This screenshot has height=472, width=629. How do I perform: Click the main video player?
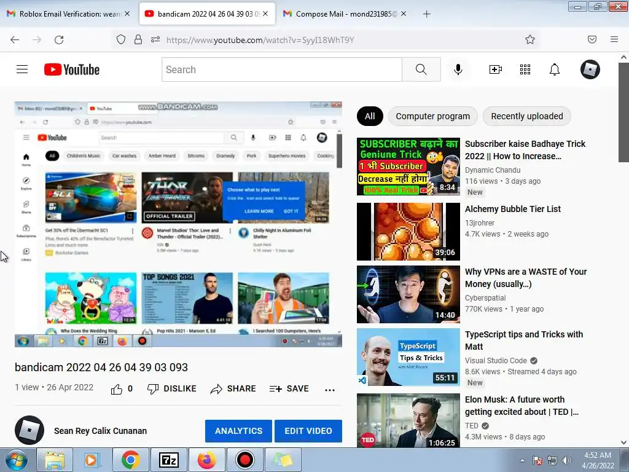(179, 224)
